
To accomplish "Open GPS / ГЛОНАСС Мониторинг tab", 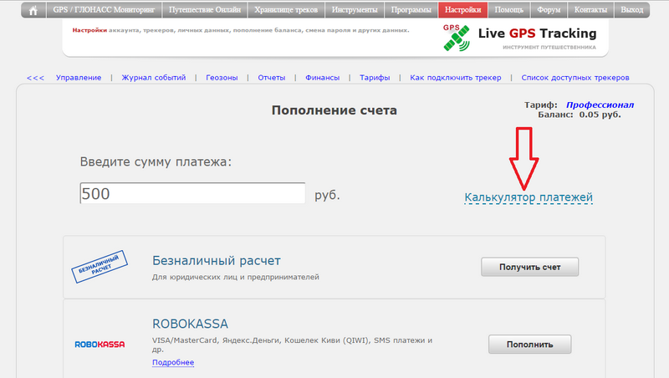I will (105, 11).
